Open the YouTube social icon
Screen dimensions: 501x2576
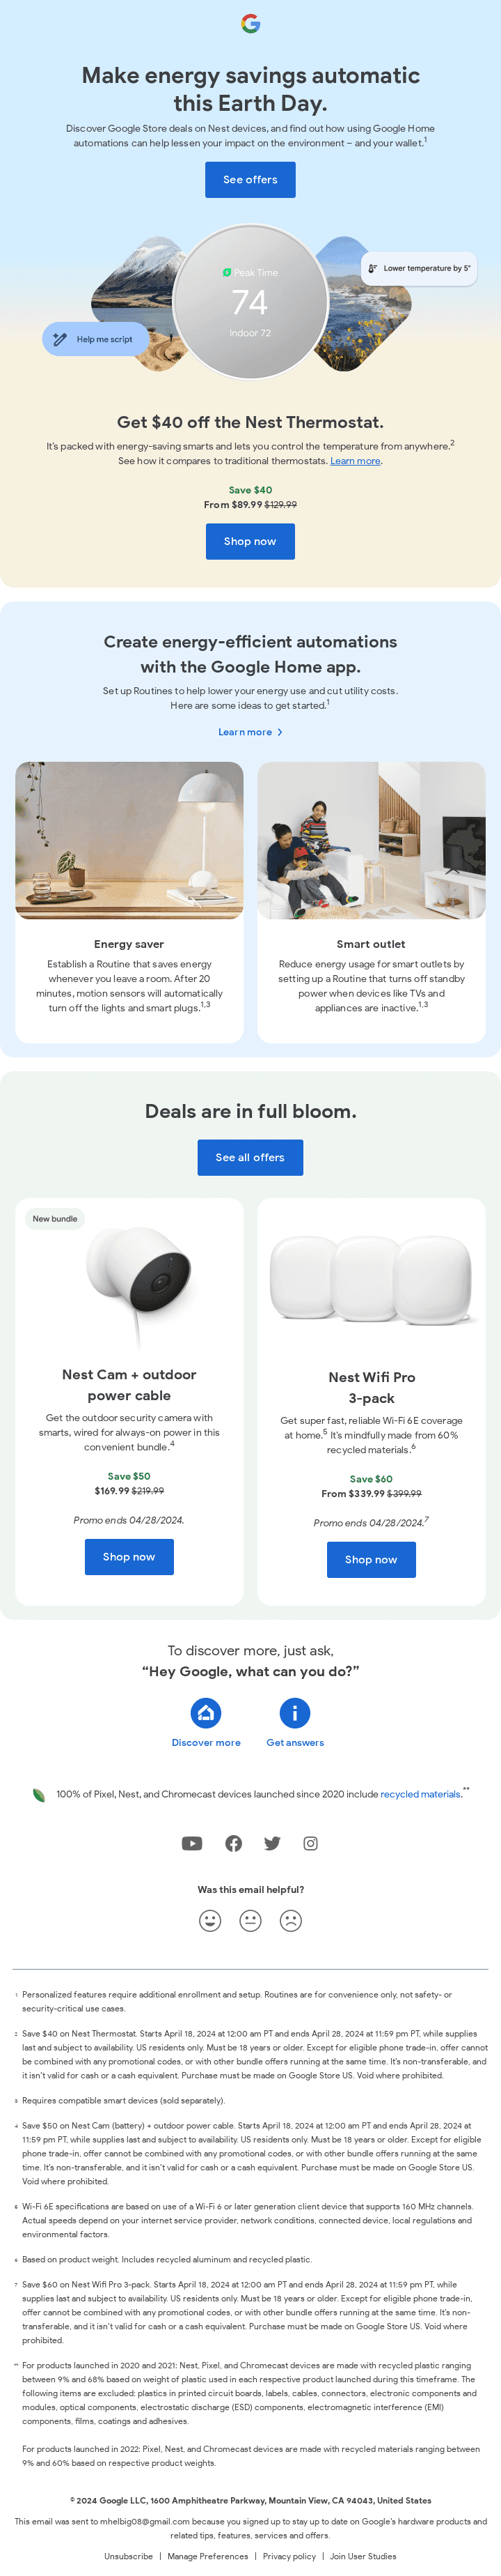tap(191, 1843)
